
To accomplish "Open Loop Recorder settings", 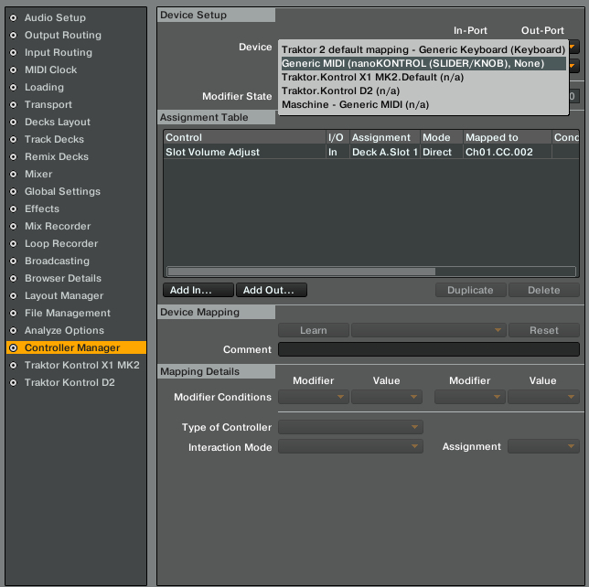I will (x=61, y=243).
